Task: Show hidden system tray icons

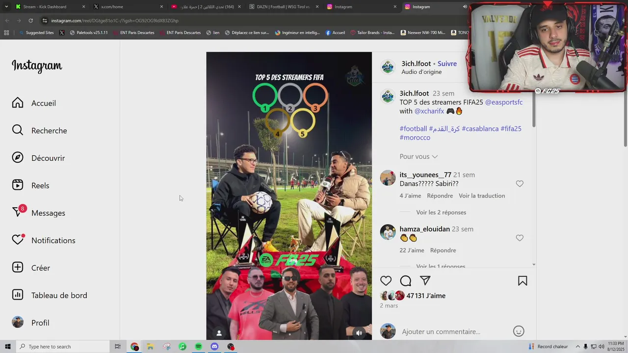Action: pyautogui.click(x=577, y=347)
